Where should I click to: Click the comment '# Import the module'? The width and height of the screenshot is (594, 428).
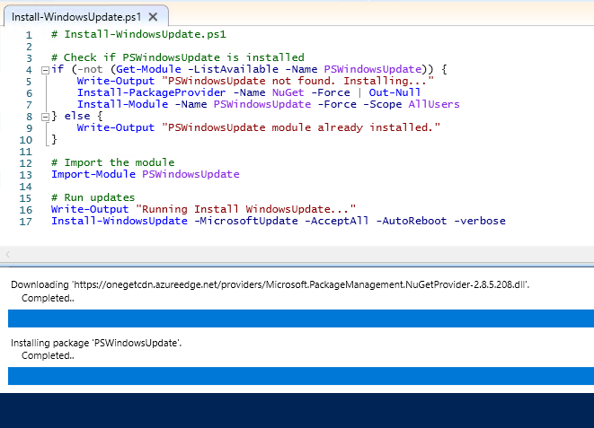point(113,162)
